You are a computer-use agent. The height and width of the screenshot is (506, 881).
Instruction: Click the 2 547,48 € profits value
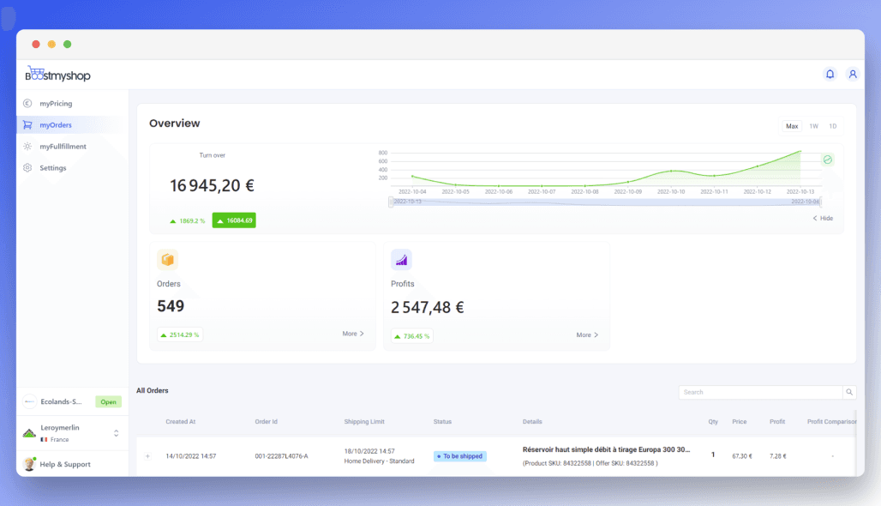click(x=427, y=308)
